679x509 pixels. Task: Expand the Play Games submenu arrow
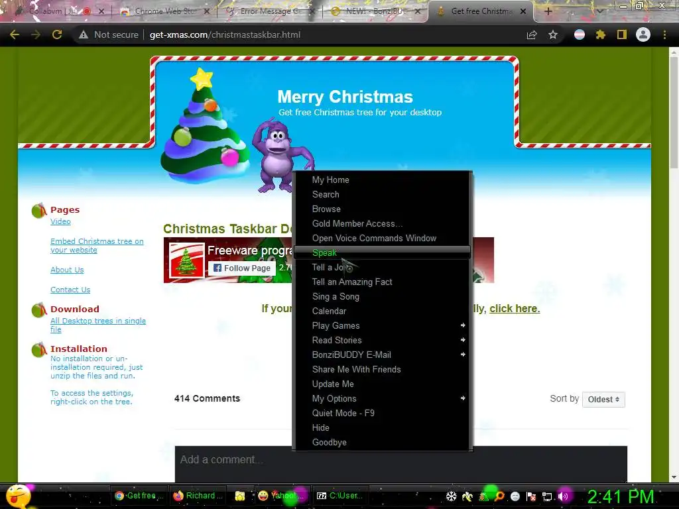[463, 325]
